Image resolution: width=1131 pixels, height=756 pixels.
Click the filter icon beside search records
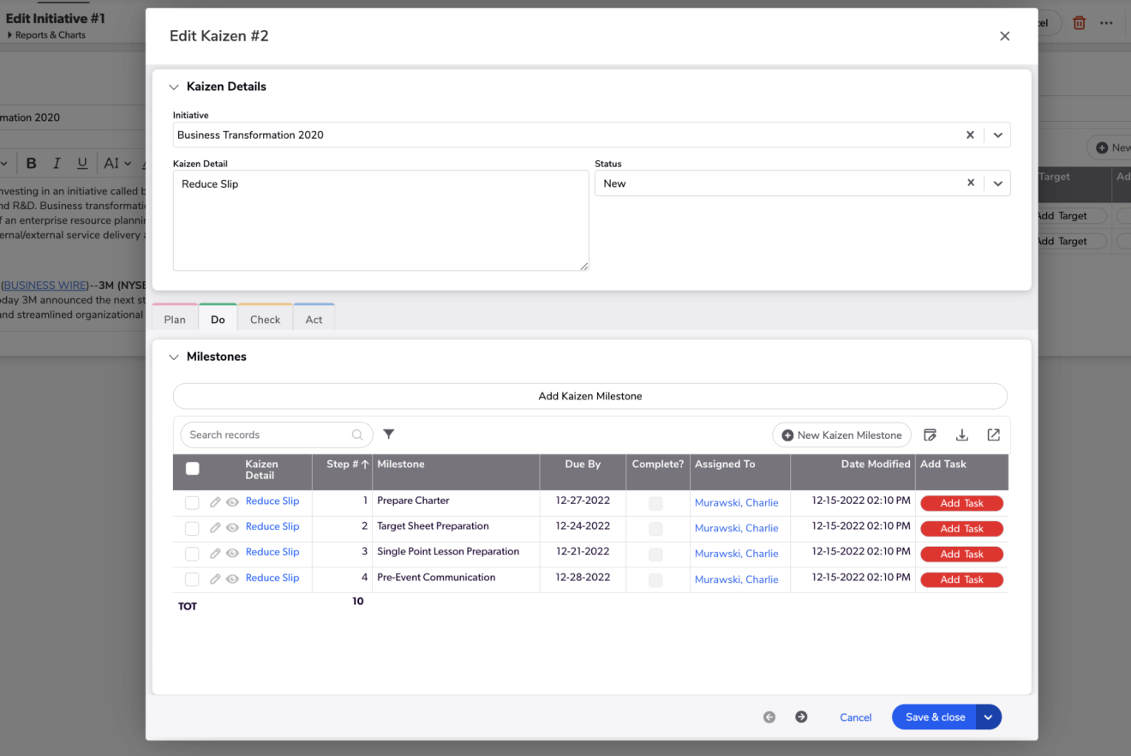[x=388, y=435]
